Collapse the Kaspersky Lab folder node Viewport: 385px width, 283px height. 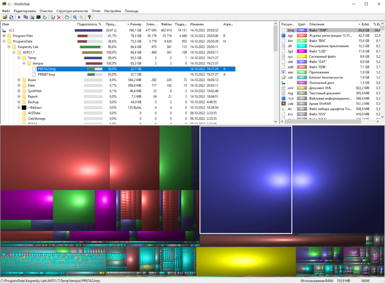(9, 47)
